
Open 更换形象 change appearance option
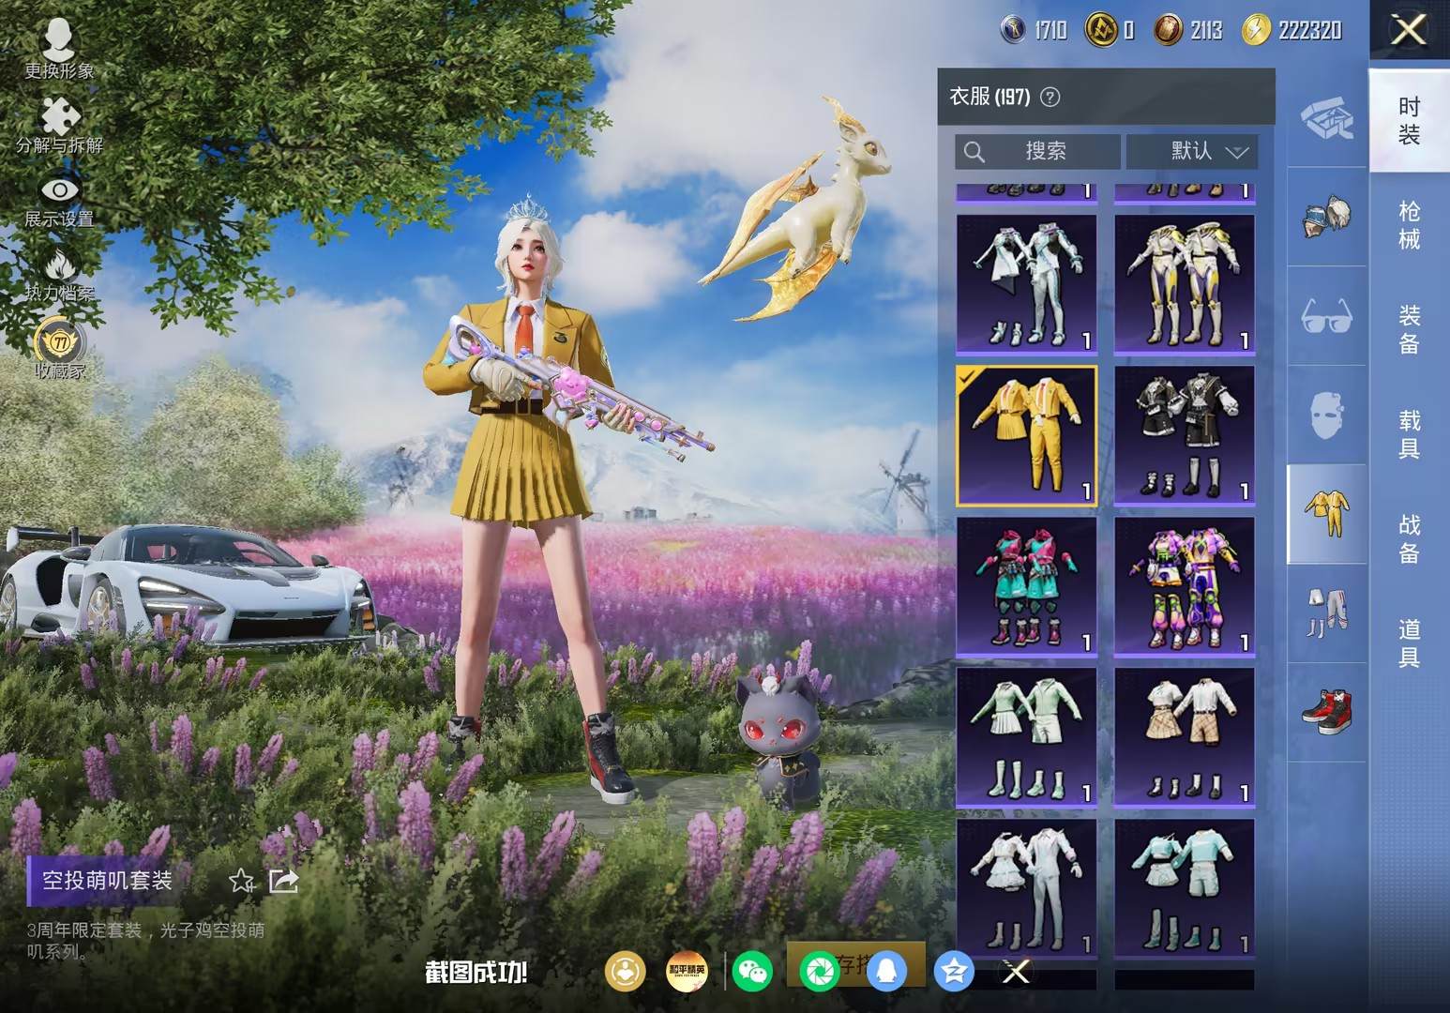(59, 47)
